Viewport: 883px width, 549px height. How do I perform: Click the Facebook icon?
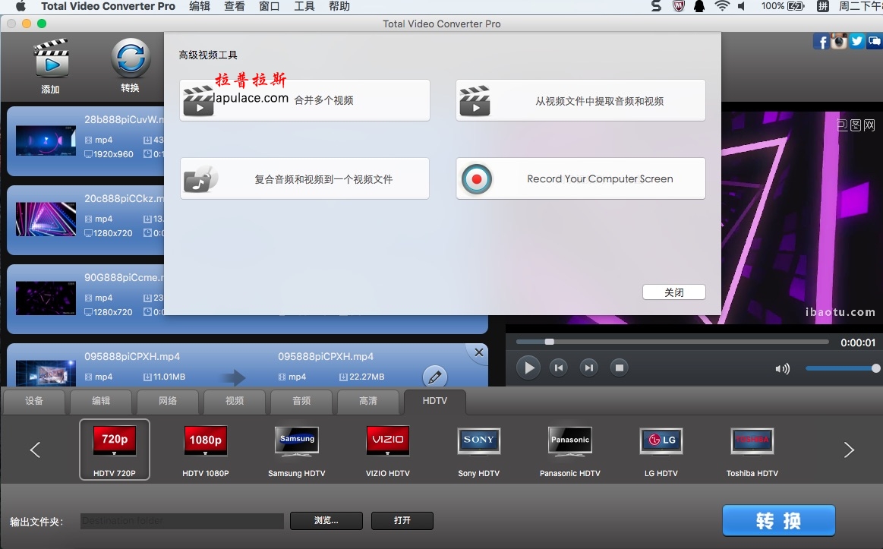coord(821,42)
